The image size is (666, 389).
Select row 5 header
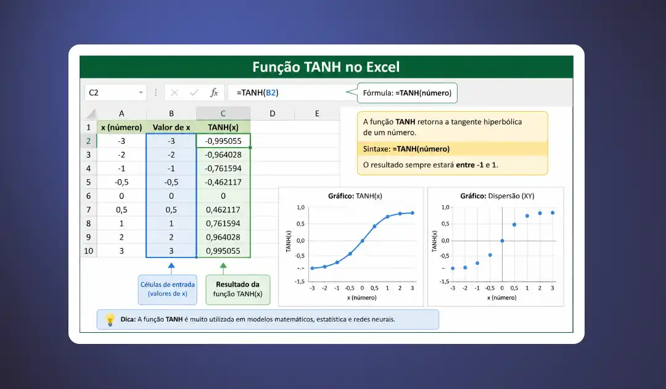[88, 182]
